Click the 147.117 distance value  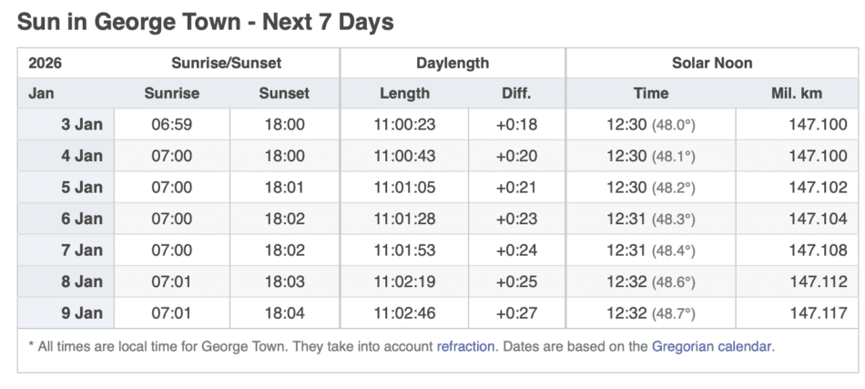click(818, 312)
